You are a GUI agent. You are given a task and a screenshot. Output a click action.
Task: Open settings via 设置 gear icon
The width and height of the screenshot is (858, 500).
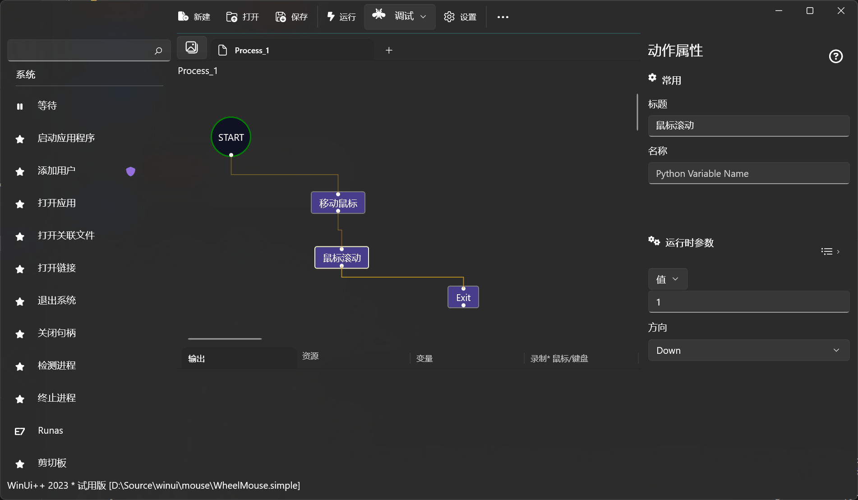449,17
